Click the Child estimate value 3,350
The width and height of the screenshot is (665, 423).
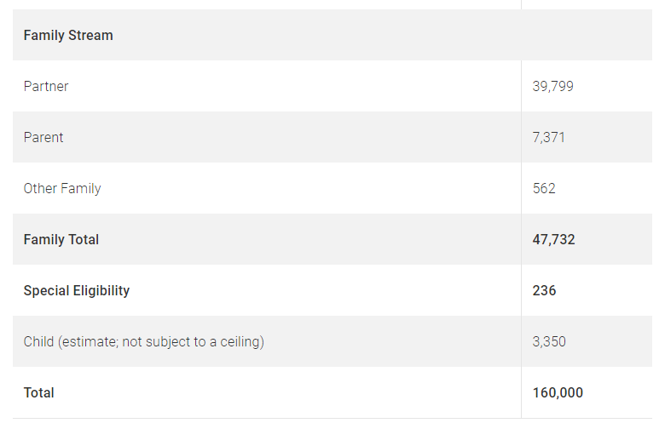[549, 342]
